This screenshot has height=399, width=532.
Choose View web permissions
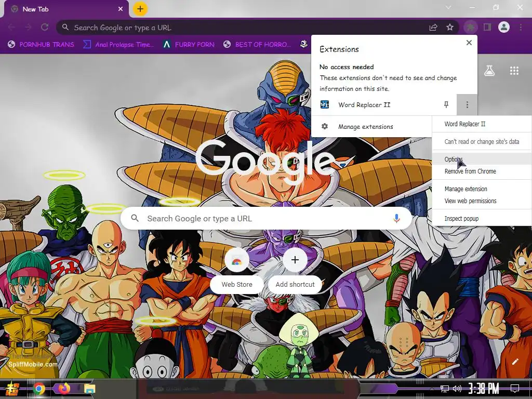482,201
